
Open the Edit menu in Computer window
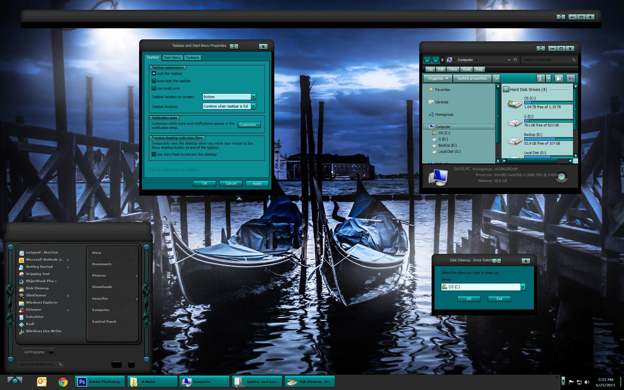[441, 69]
